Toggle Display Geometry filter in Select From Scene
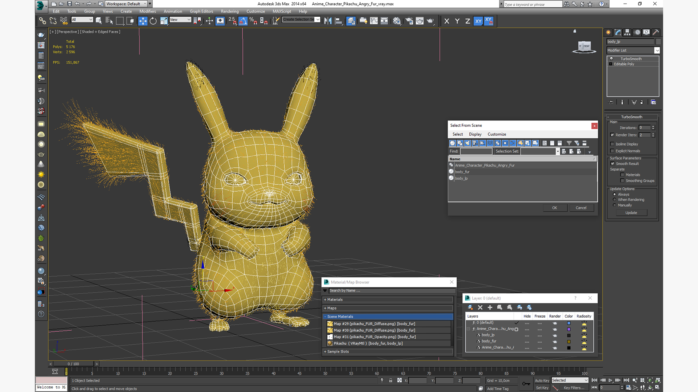This screenshot has width=698, height=392. pos(453,143)
